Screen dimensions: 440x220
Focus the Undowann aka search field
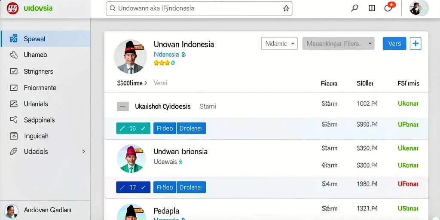point(199,9)
